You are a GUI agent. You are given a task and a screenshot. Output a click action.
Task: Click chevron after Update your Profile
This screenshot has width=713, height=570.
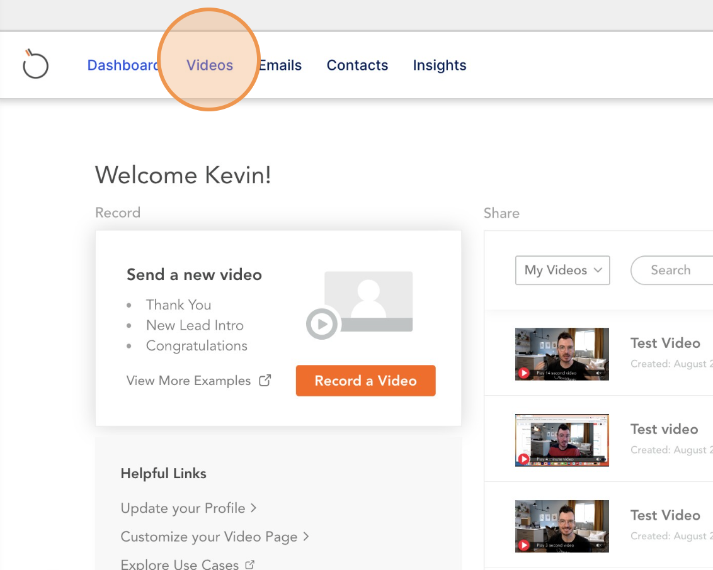click(x=253, y=508)
